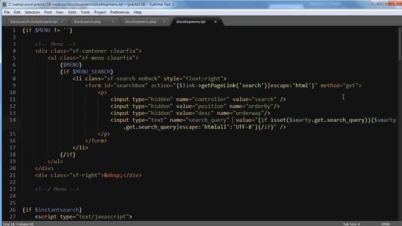Click unsaved dot on blocktopmenu.tpl tab

click(215, 22)
